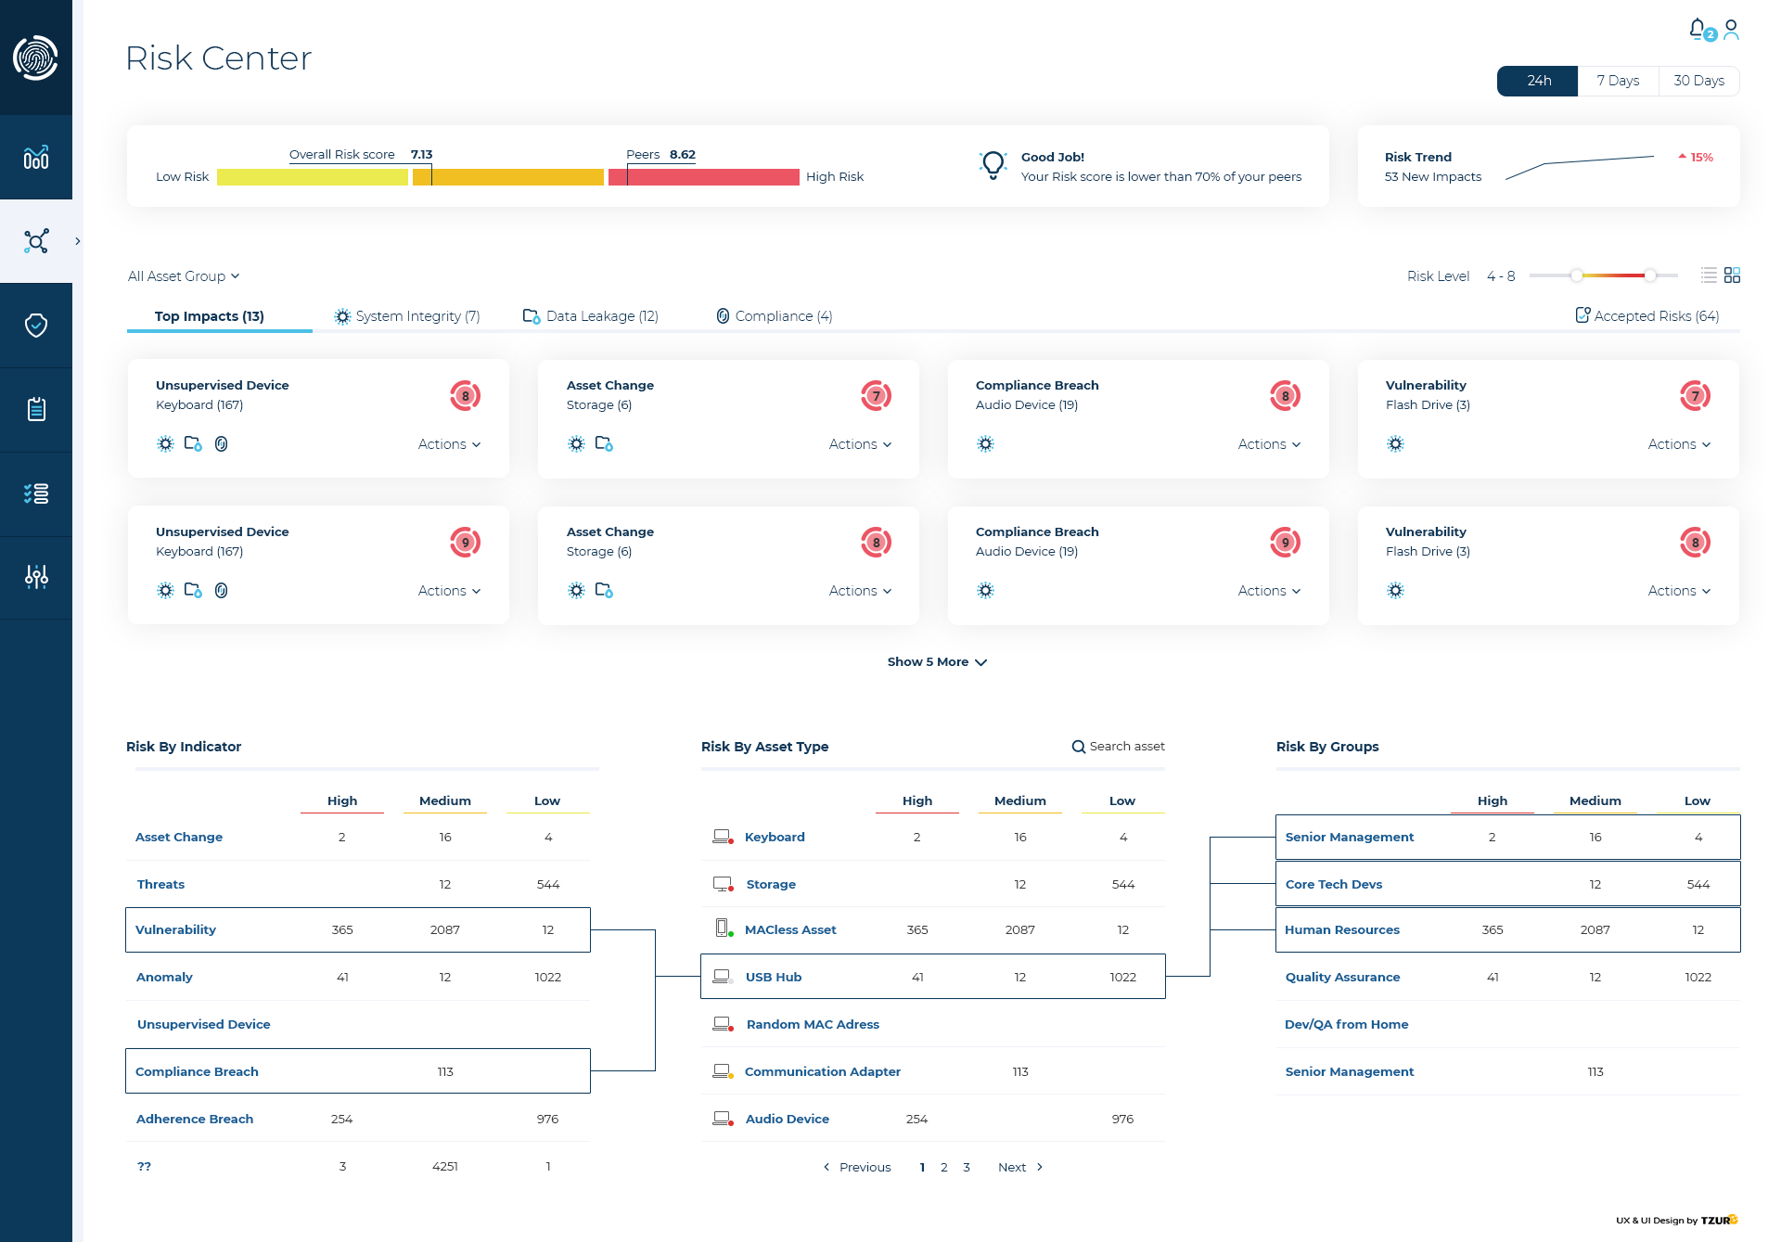Switch to list view layout

pos(1709,275)
